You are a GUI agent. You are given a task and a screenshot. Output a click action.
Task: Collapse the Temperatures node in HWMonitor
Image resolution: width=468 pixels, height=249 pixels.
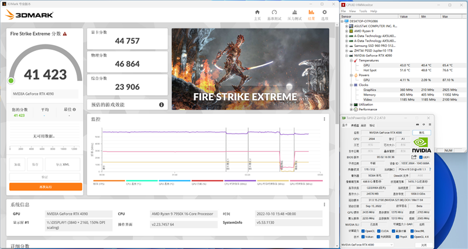[x=352, y=60]
